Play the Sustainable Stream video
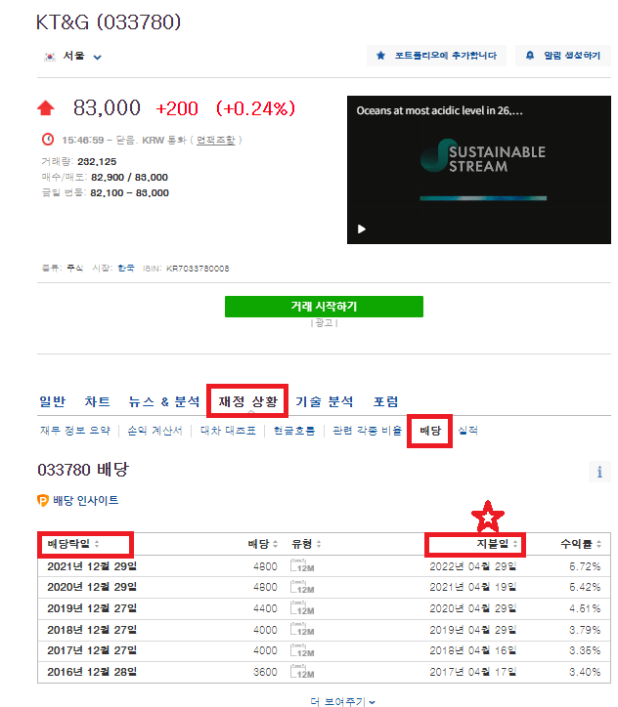 (x=362, y=229)
